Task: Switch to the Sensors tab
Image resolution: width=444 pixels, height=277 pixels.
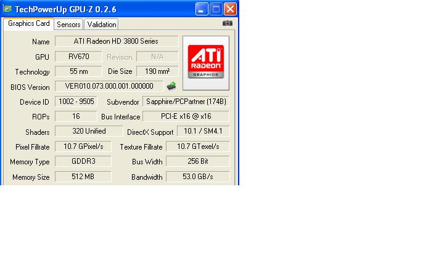Action: pyautogui.click(x=68, y=25)
